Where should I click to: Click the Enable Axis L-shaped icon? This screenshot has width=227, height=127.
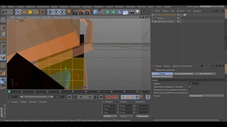(3, 65)
